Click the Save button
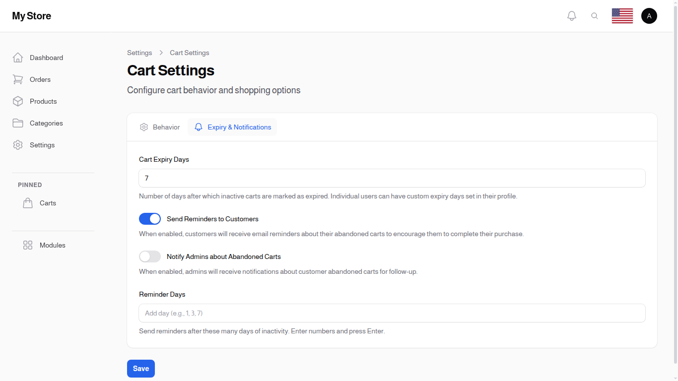This screenshot has height=381, width=678. pos(140,369)
